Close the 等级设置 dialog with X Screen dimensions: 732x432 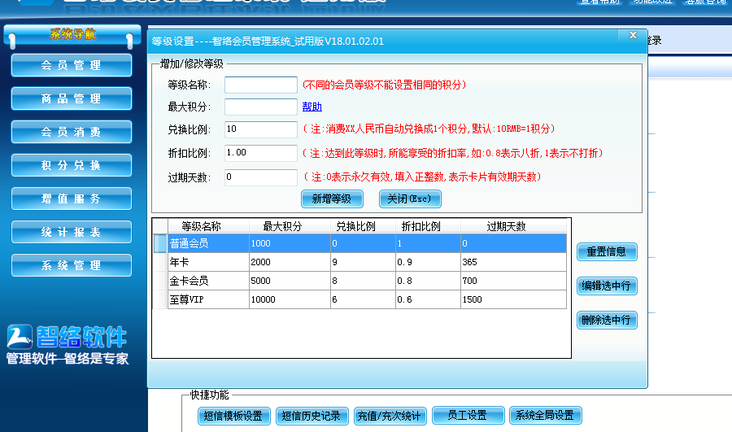tap(633, 35)
